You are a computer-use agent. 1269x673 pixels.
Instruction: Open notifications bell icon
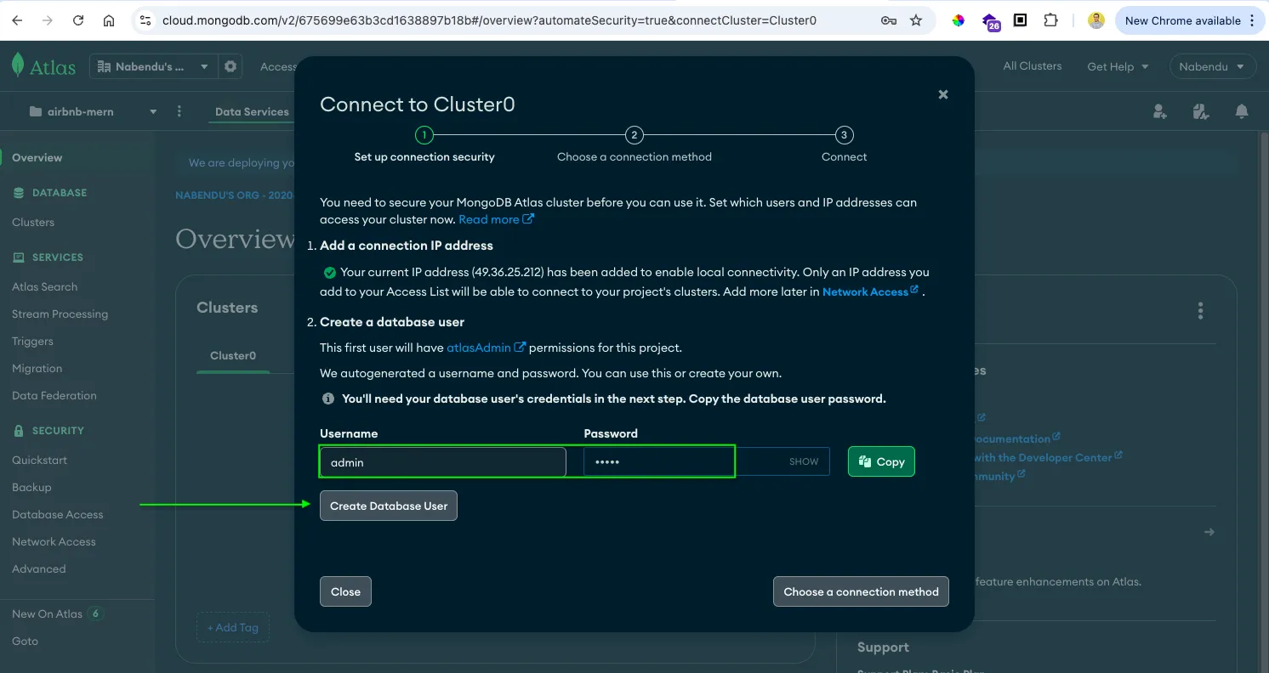click(x=1242, y=111)
